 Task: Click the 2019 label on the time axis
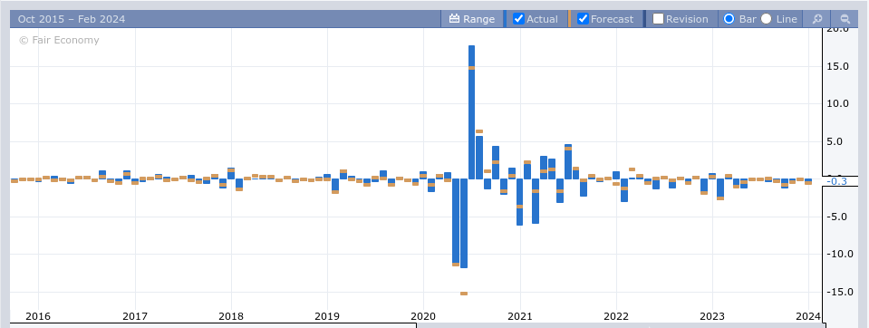tap(327, 316)
